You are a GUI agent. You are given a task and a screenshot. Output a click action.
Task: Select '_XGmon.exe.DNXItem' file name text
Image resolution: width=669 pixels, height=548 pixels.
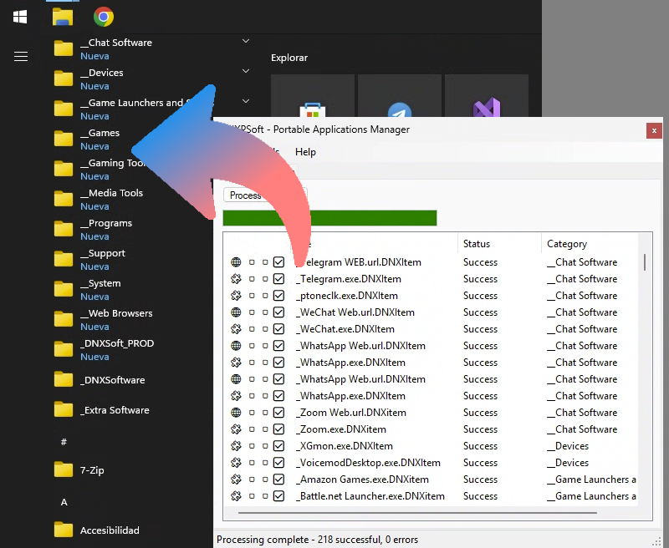click(345, 446)
